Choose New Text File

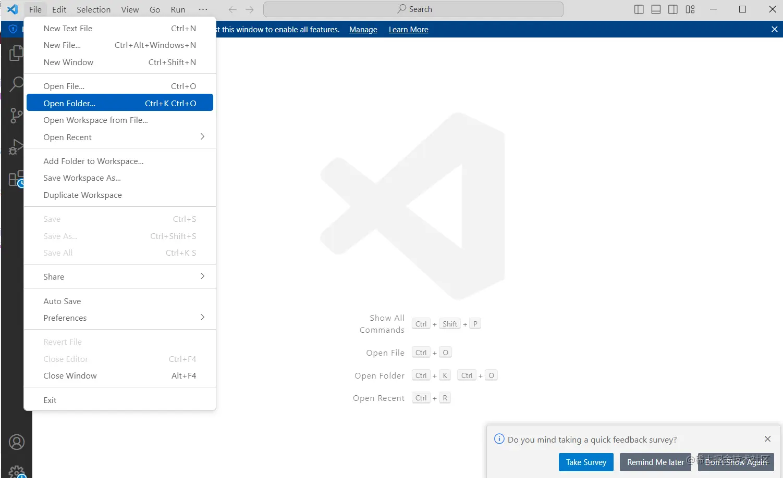pos(120,28)
